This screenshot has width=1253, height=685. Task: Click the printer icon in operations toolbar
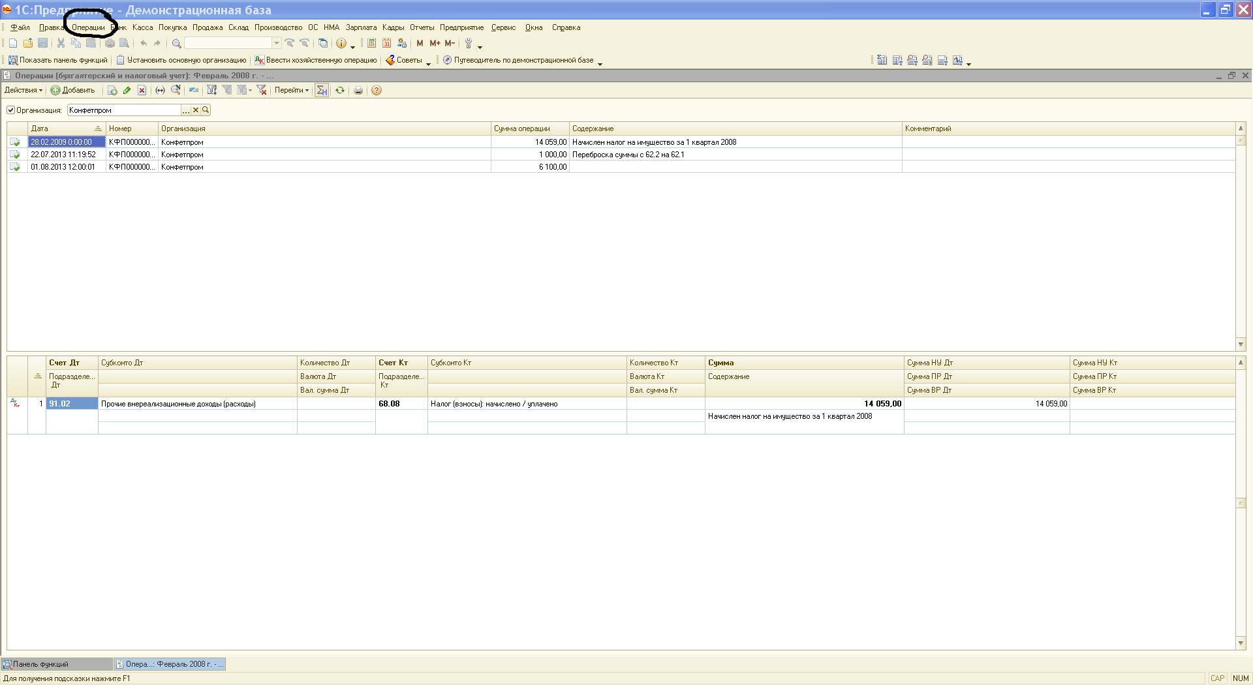point(358,91)
